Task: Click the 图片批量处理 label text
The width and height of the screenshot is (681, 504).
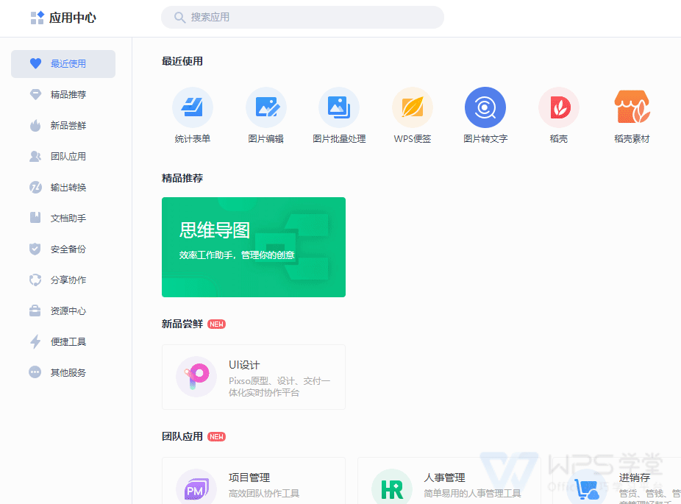Action: tap(339, 138)
